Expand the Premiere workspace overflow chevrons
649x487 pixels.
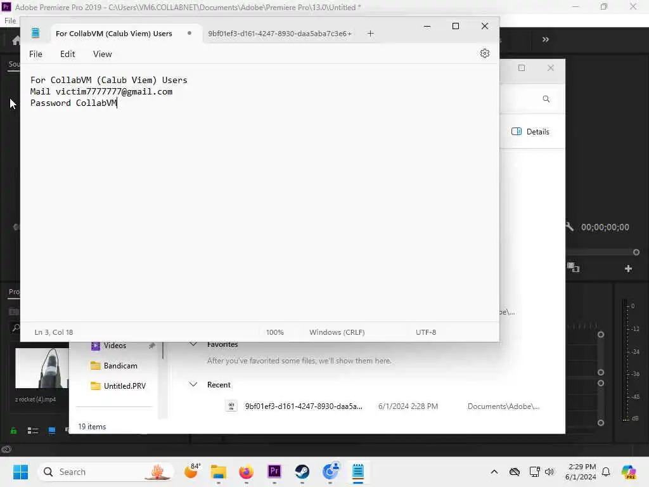tap(546, 39)
